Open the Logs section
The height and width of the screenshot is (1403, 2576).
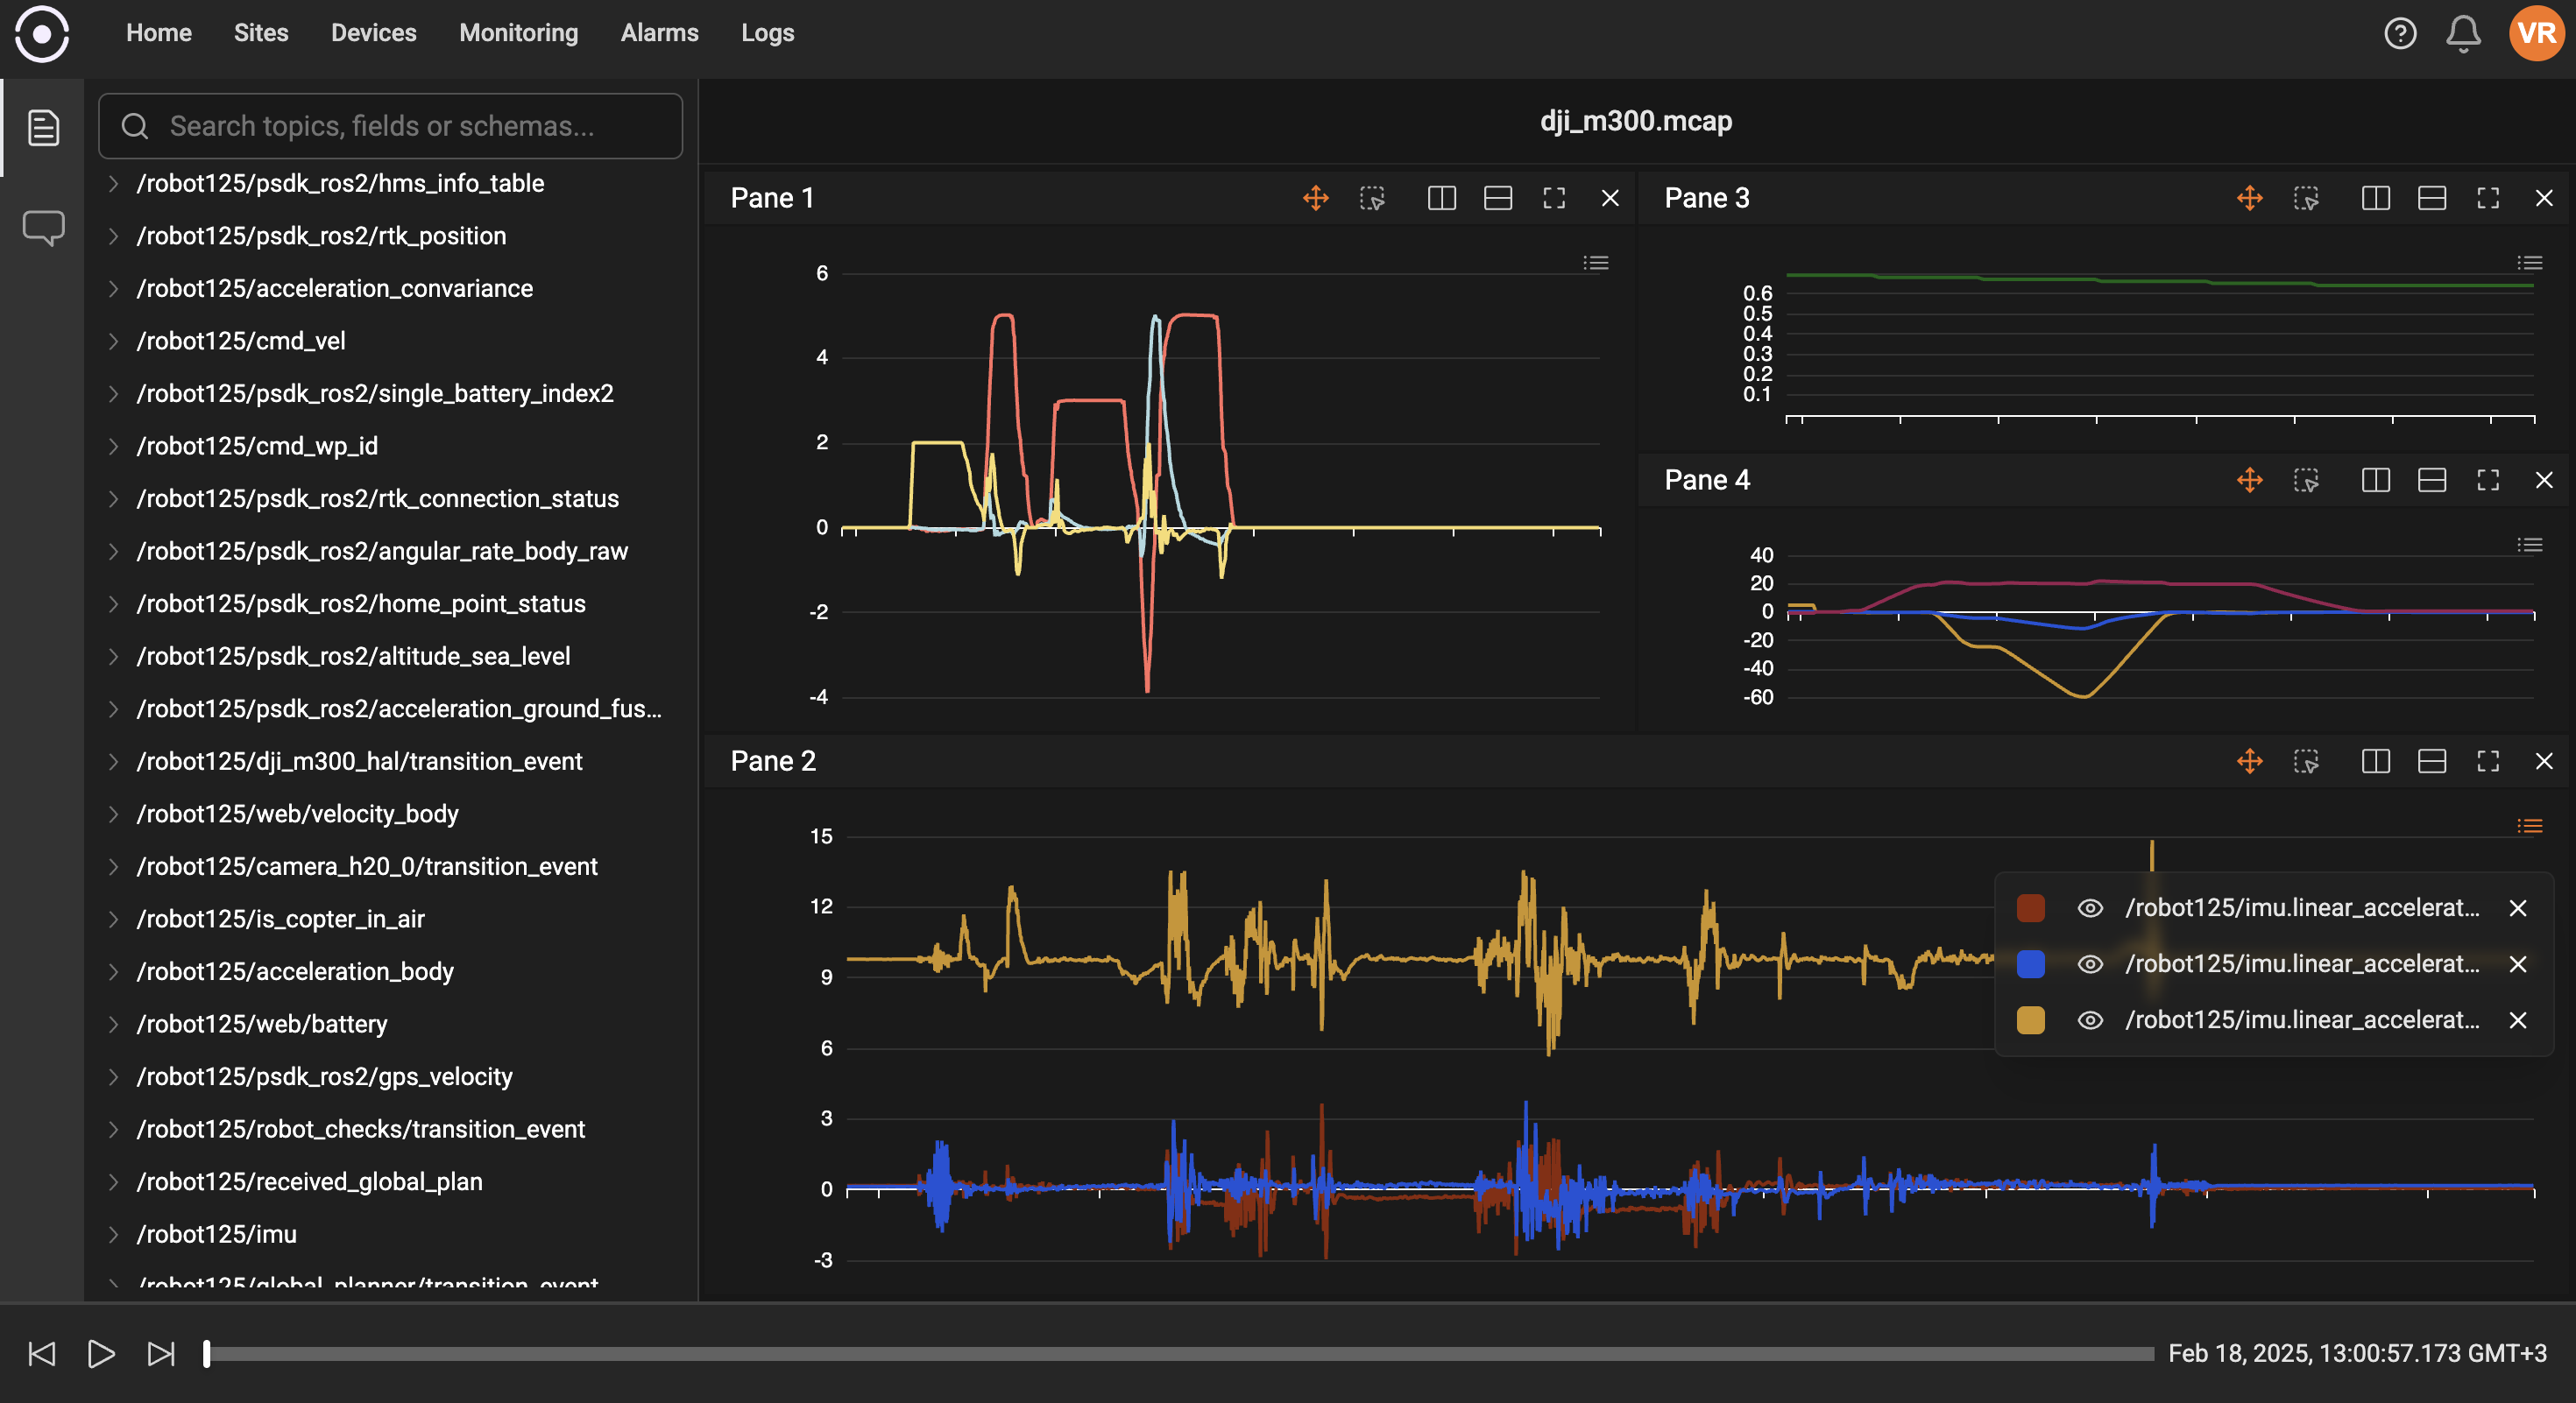[767, 33]
